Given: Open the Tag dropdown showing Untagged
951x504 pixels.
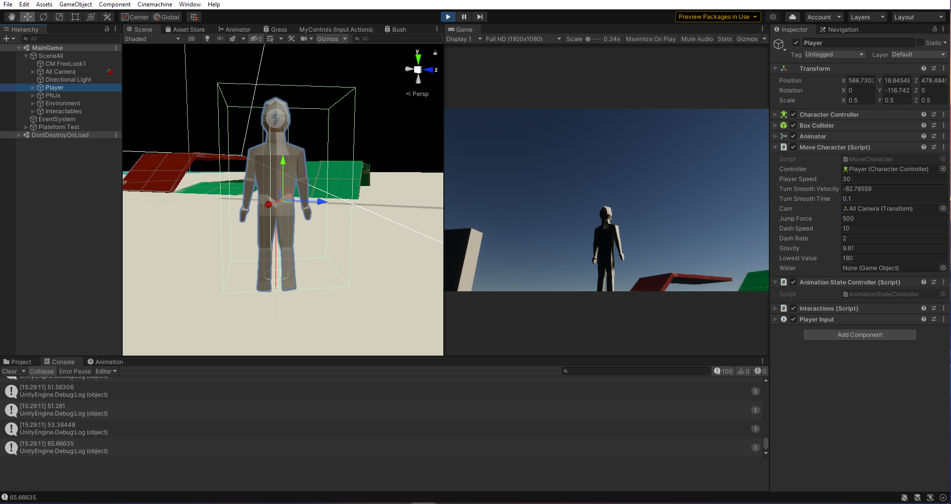Looking at the screenshot, I should click(x=834, y=54).
